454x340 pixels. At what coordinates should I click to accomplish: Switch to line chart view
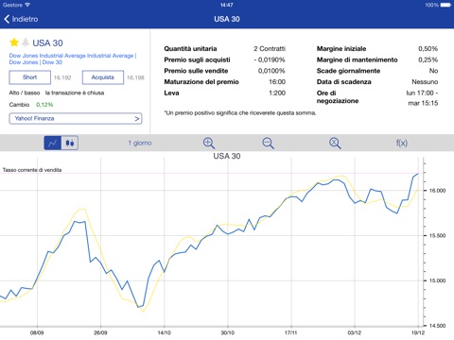[x=52, y=143]
